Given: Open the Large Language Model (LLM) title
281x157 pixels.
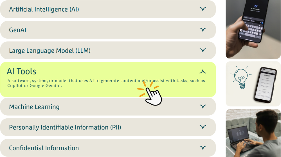Looking at the screenshot, I should pyautogui.click(x=50, y=51).
